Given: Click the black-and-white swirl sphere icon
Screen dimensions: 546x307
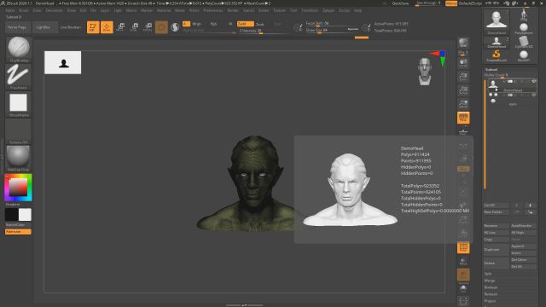Looking at the screenshot, I should pyautogui.click(x=175, y=27).
